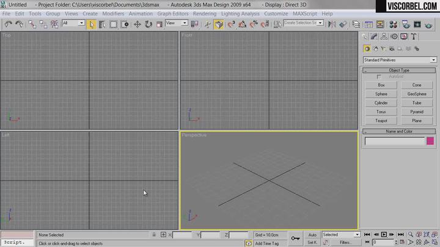The image size is (440, 247).
Task: Switch to the Utilities hammer tab
Action: coord(414,37)
